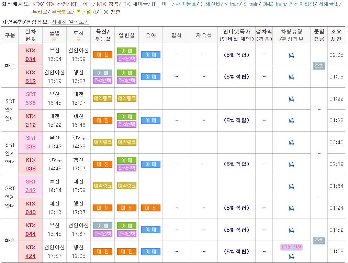Book 일반실 예매 for KTX 034
The image size is (348, 263).
coord(127,51)
